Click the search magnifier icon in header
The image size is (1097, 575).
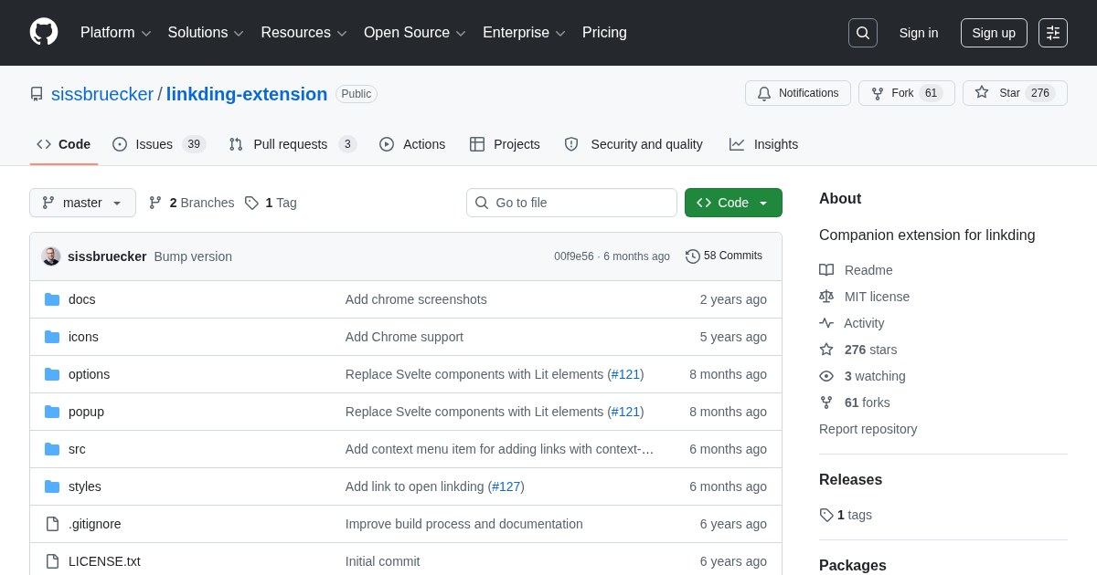tap(863, 33)
